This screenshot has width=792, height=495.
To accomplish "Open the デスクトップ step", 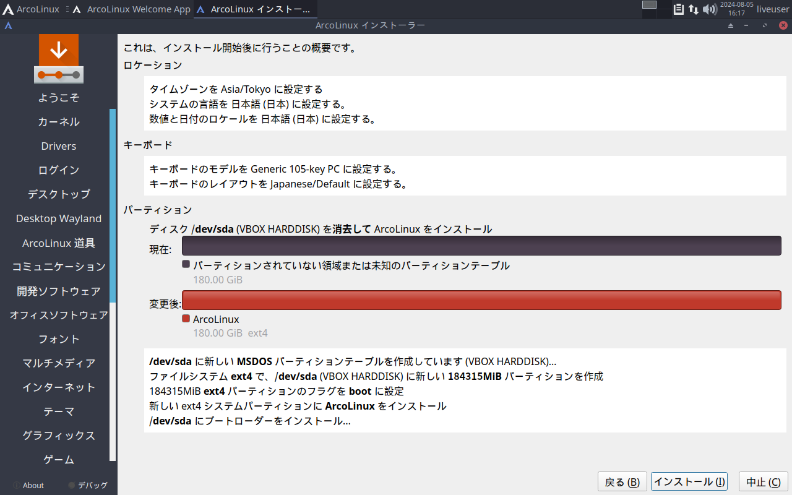I will (59, 194).
